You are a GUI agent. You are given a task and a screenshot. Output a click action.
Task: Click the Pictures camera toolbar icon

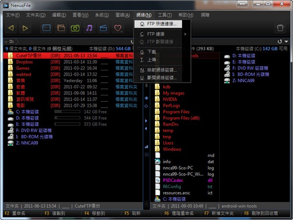click(x=75, y=28)
